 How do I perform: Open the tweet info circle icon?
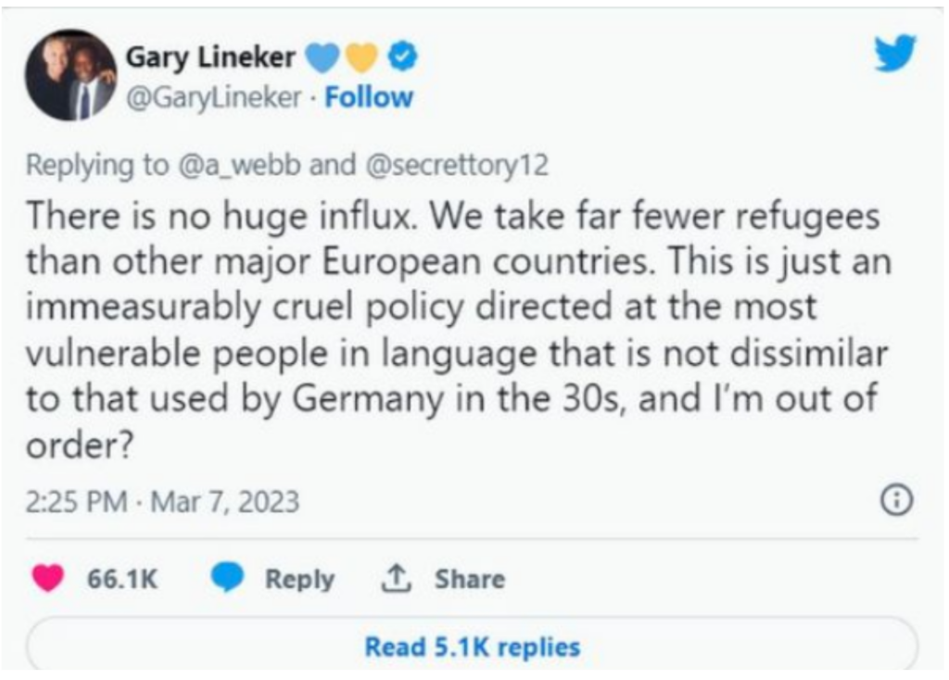point(895,500)
